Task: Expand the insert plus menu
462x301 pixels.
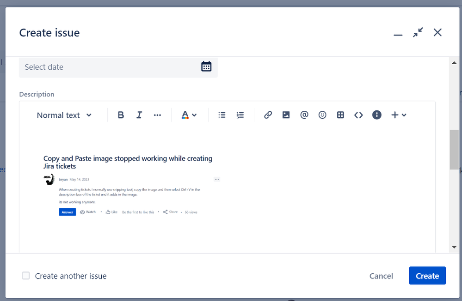Action: tap(399, 115)
